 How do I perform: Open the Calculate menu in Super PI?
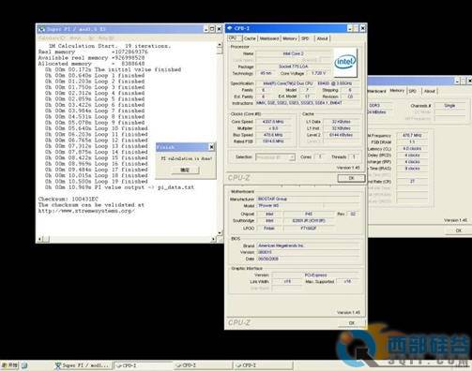(x=52, y=38)
